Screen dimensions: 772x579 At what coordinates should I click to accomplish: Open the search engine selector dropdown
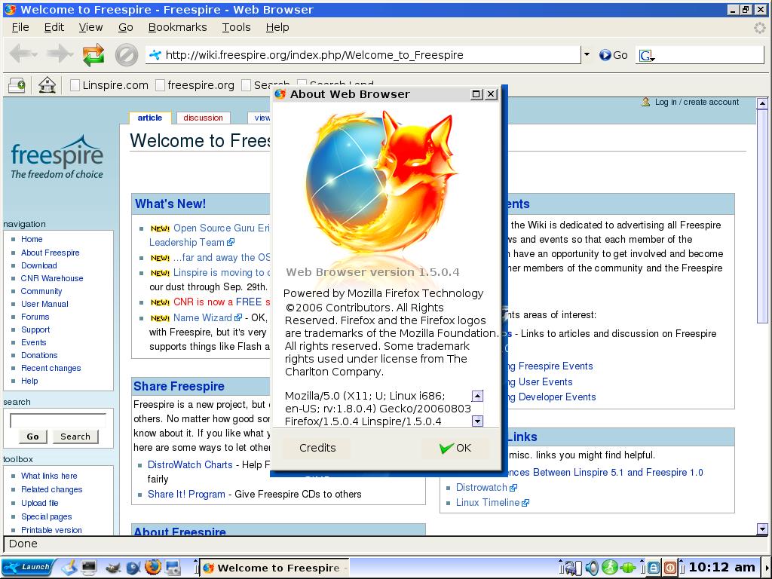[646, 55]
